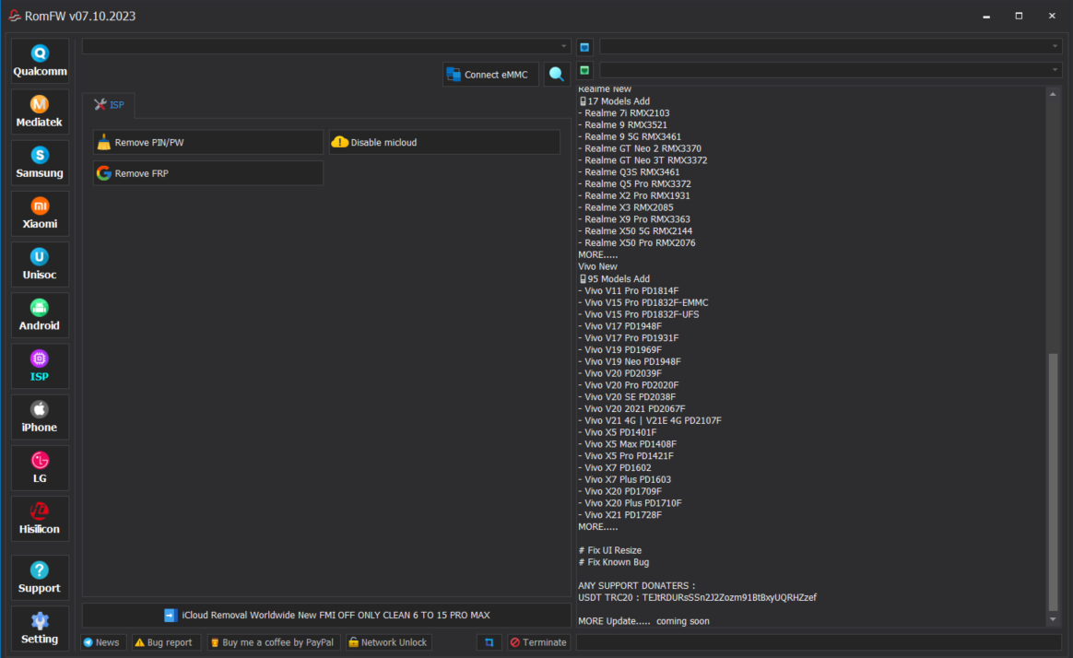1073x658 pixels.
Task: Click the USDT TRC20 address line
Action: tap(697, 597)
